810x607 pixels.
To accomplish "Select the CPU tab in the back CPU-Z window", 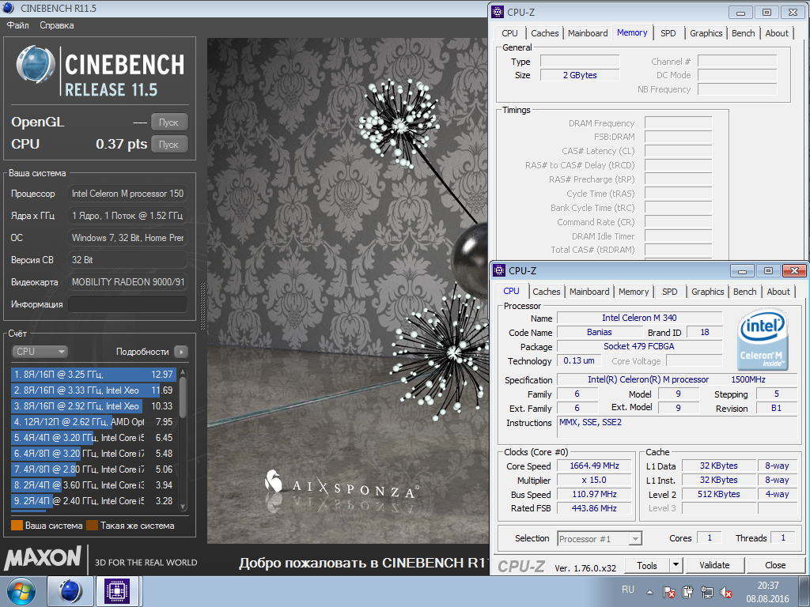I will (x=509, y=33).
